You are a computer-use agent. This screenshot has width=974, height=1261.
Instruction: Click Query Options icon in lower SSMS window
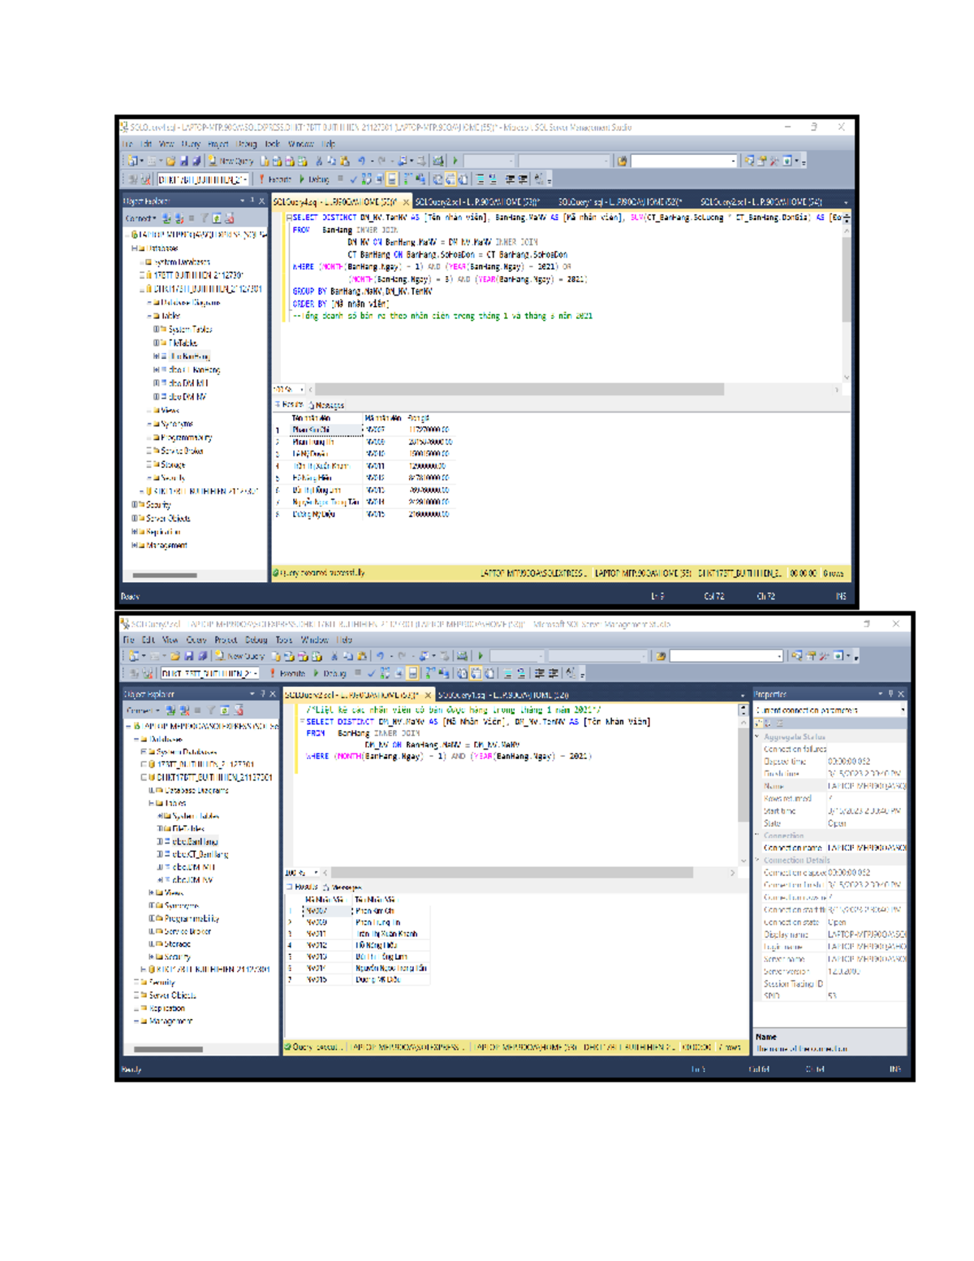click(399, 673)
